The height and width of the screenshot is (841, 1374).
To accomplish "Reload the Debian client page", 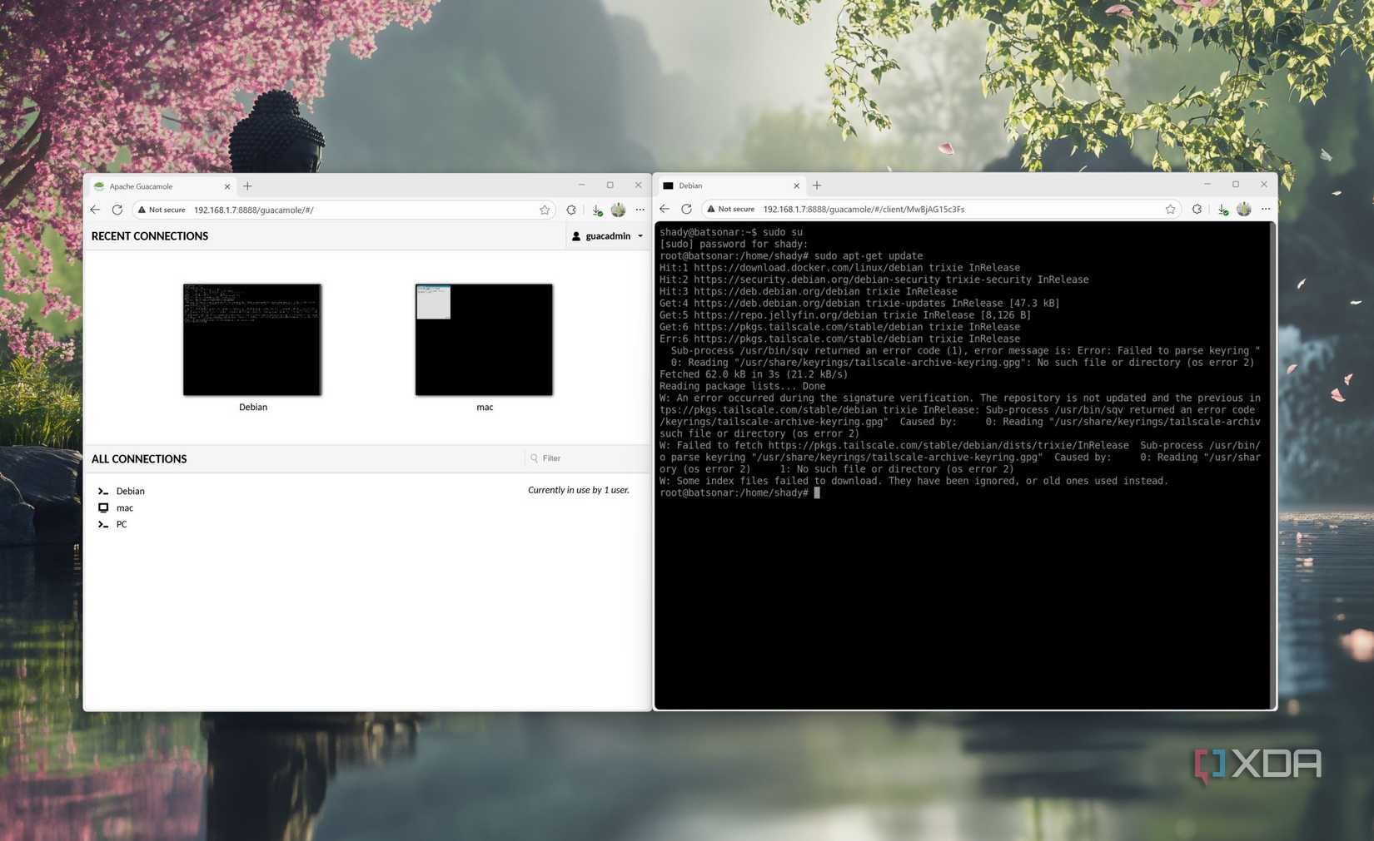I will pyautogui.click(x=686, y=210).
